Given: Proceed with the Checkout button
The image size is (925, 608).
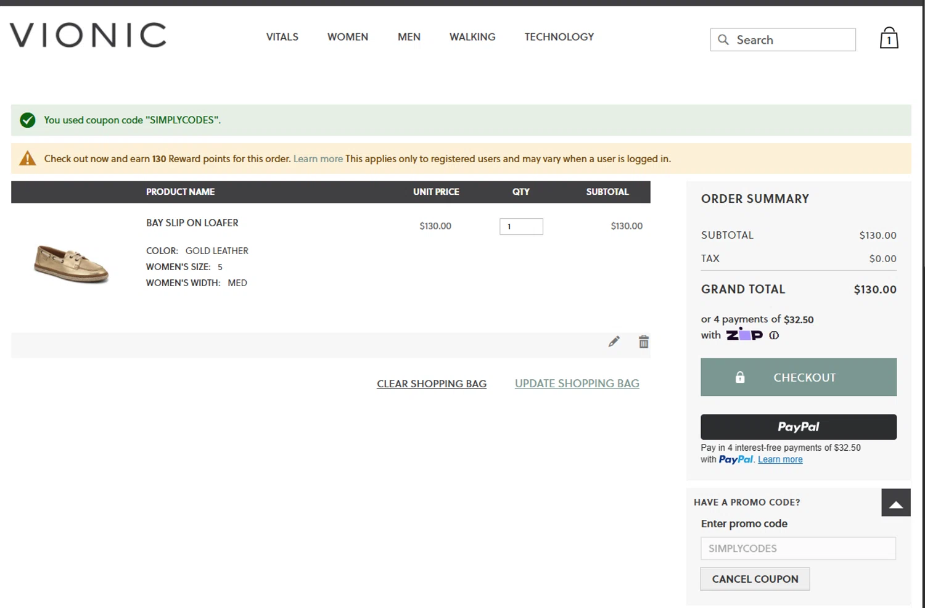Looking at the screenshot, I should coord(799,377).
